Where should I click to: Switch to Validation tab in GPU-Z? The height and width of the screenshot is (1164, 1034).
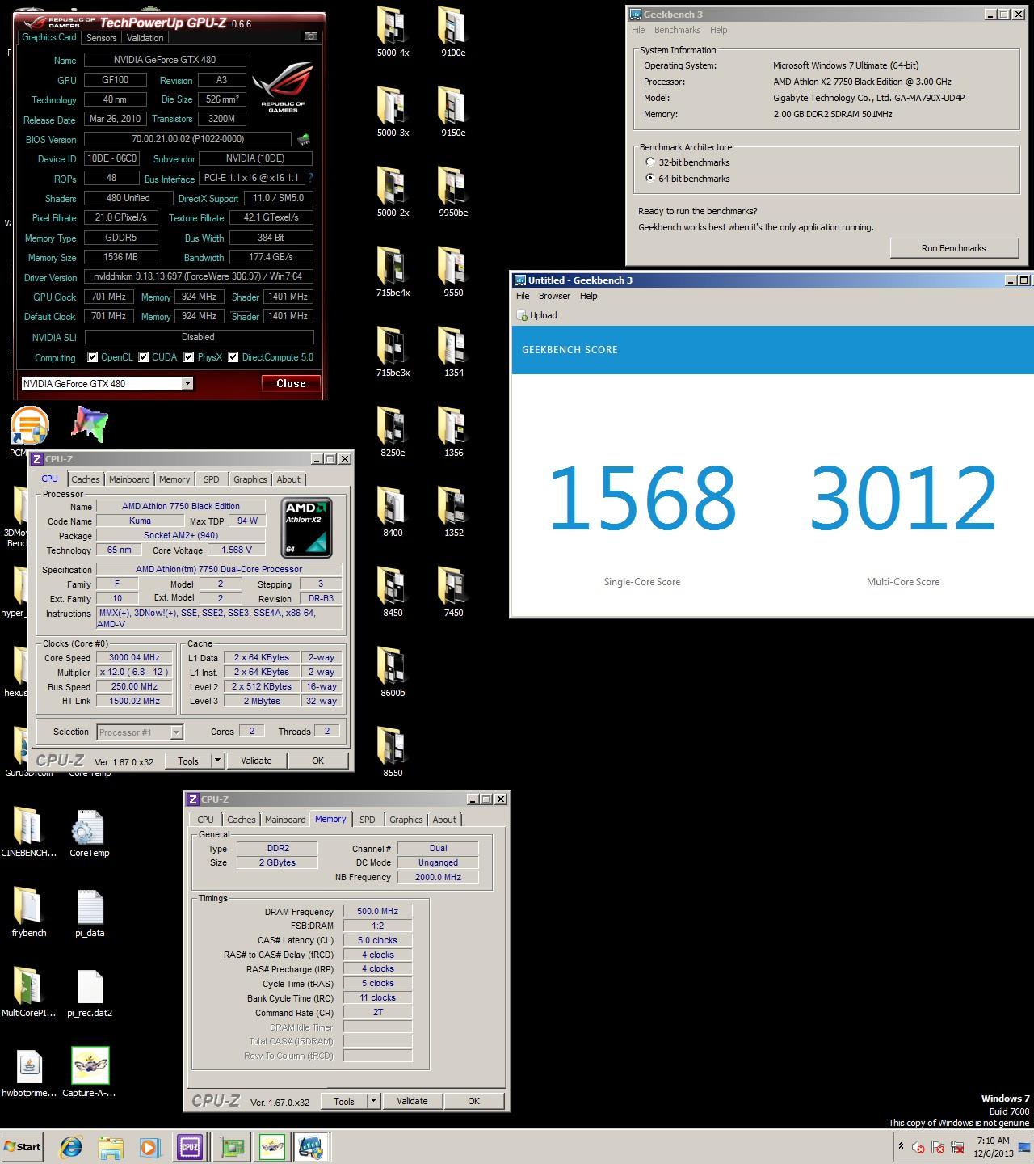(x=145, y=37)
